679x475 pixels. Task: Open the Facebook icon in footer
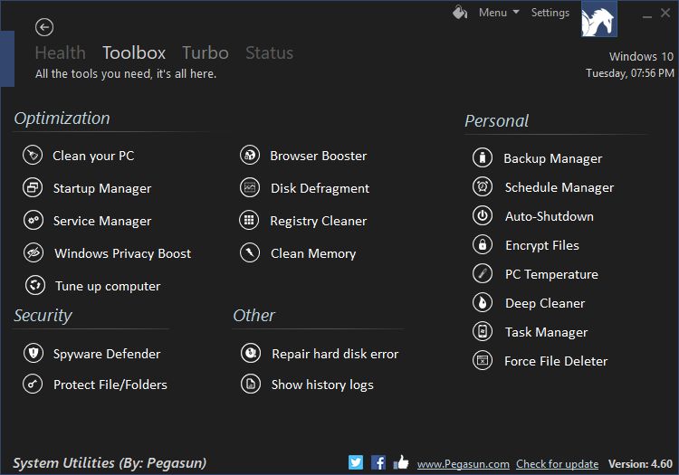pyautogui.click(x=378, y=462)
